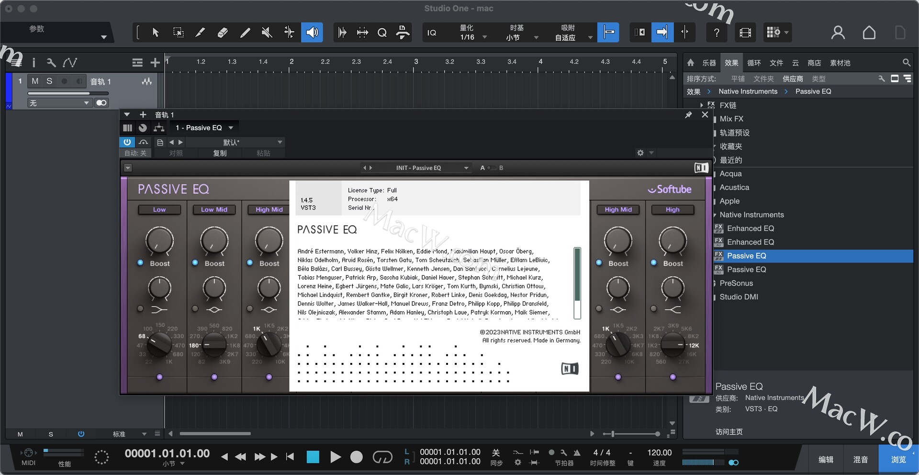Toggle loop in the transport

click(x=382, y=457)
